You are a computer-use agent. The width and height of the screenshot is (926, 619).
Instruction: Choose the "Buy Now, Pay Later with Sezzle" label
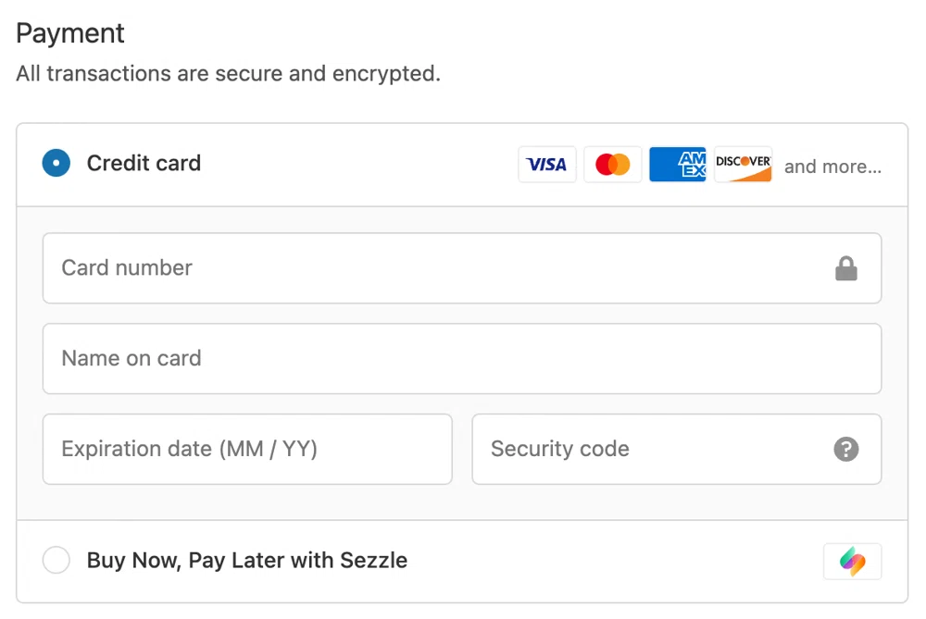(x=247, y=560)
